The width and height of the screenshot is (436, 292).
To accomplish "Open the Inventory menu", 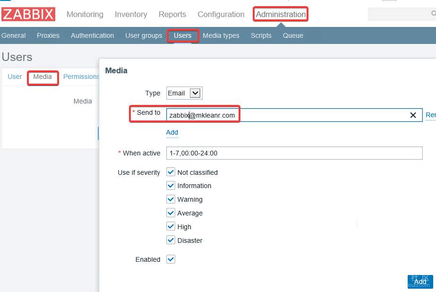I will [131, 14].
